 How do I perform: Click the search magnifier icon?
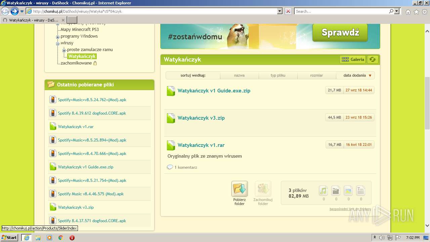click(x=391, y=11)
